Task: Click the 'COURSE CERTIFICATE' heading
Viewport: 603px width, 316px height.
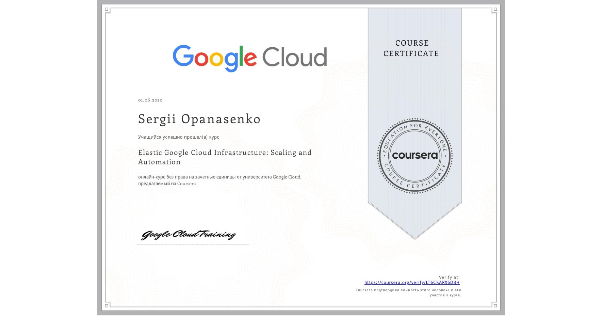Action: click(410, 48)
